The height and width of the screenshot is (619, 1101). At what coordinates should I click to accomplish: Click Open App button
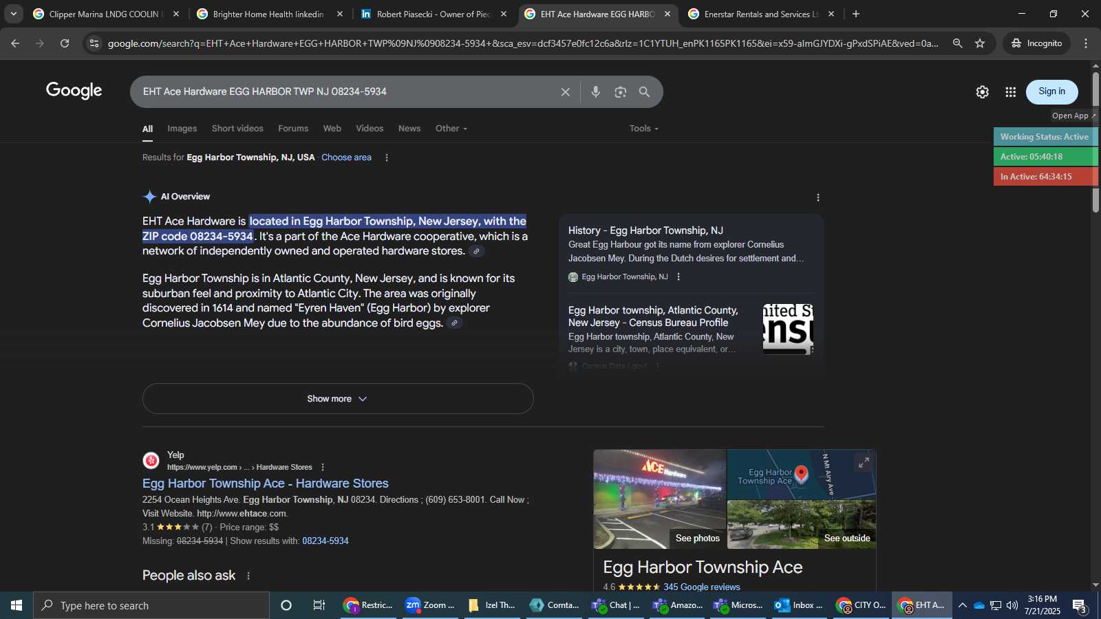[x=1073, y=116]
